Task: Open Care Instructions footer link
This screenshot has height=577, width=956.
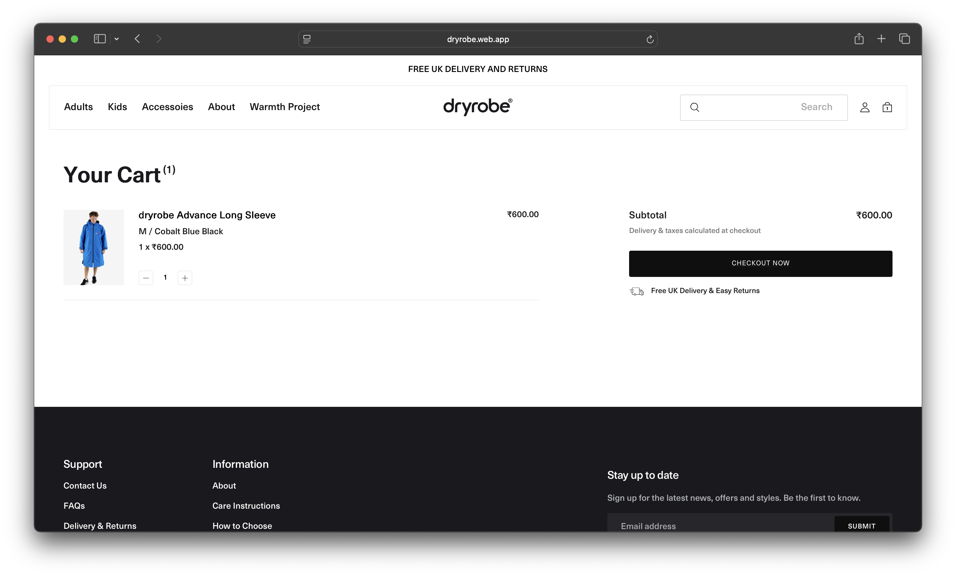Action: point(246,506)
